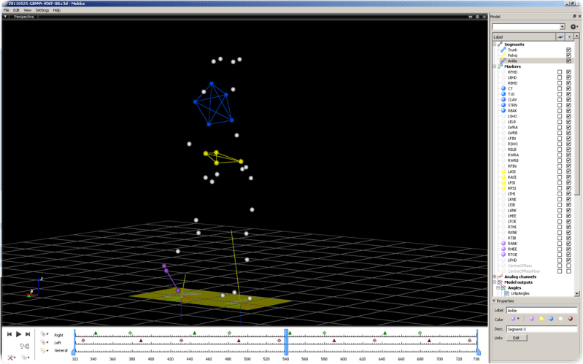
Task: Pick the blue color preset
Action: pyautogui.click(x=551, y=319)
